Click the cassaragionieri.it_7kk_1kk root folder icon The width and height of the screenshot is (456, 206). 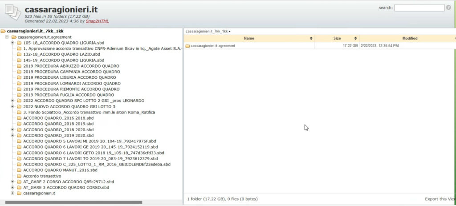[x=4, y=31]
